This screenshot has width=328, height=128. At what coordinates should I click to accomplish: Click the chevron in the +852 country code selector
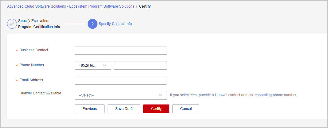click(x=105, y=65)
